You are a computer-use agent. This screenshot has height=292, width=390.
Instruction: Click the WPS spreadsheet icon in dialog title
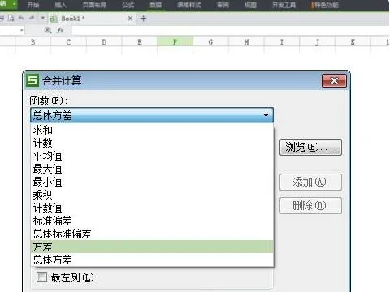(x=32, y=80)
